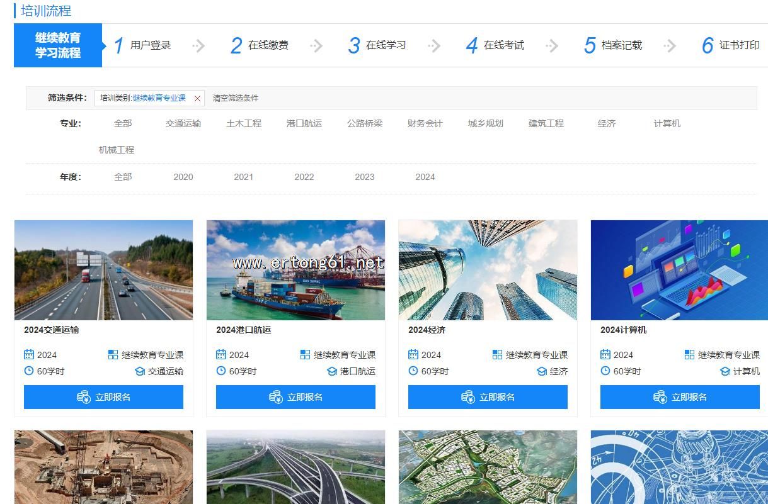Click calendar icon on 2024计算机 card
The width and height of the screenshot is (768, 504).
coord(605,355)
